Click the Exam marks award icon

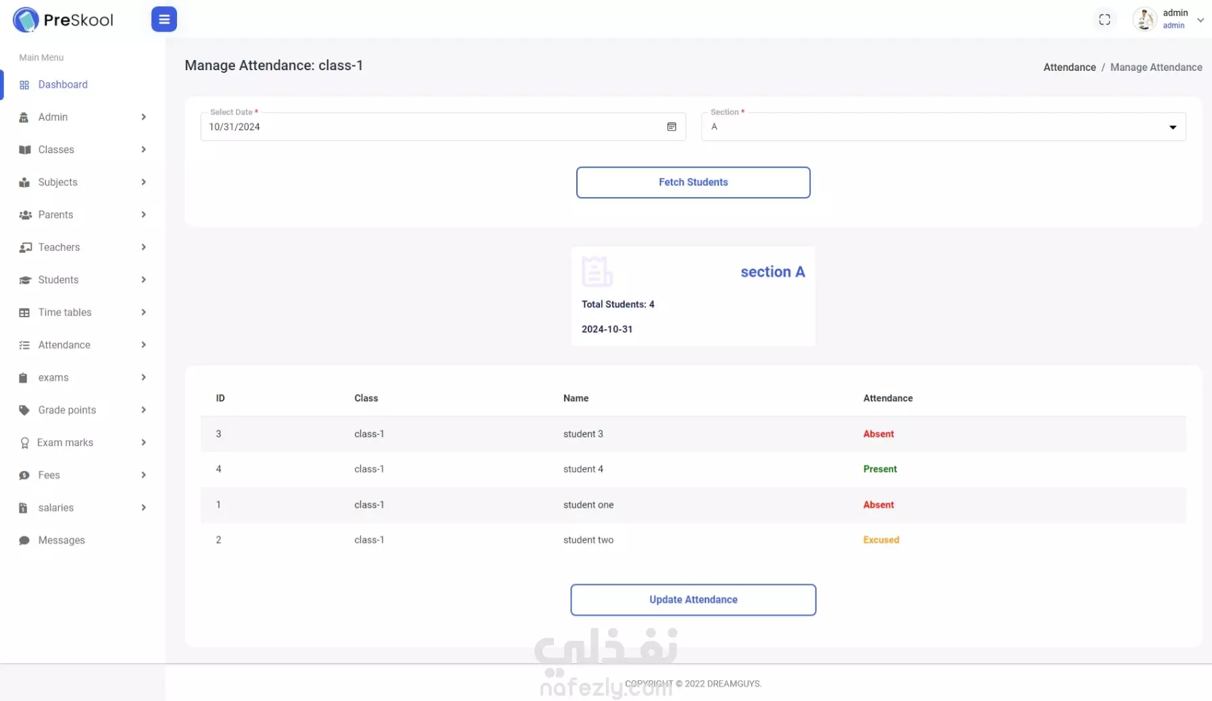(x=24, y=443)
